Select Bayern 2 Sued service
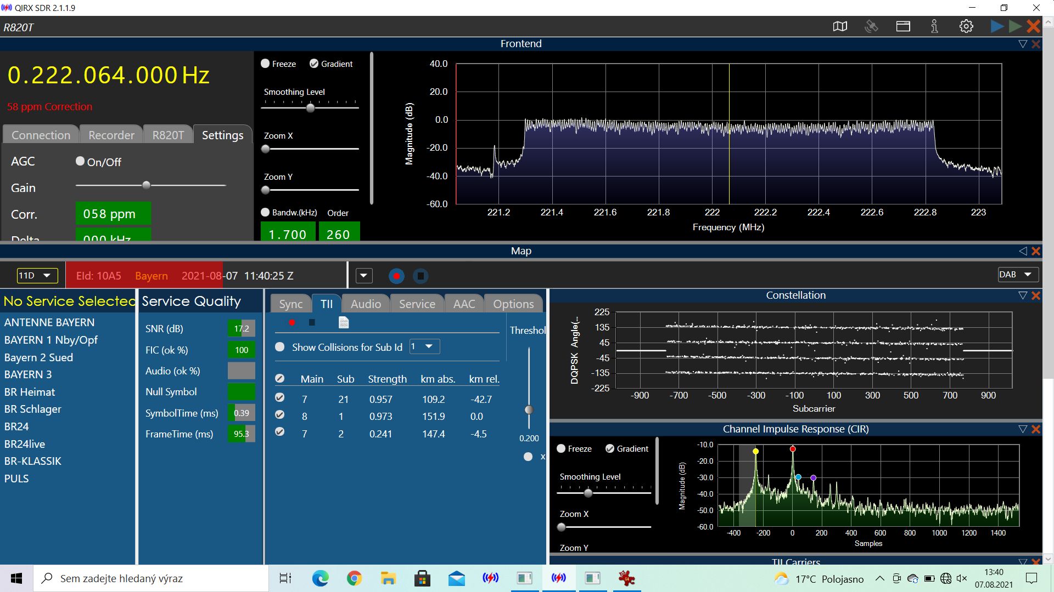This screenshot has height=592, width=1054. coord(38,357)
